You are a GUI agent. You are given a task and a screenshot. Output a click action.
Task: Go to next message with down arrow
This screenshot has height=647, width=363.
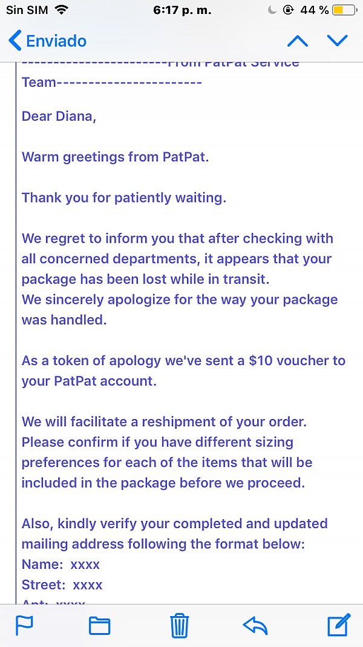click(x=338, y=41)
